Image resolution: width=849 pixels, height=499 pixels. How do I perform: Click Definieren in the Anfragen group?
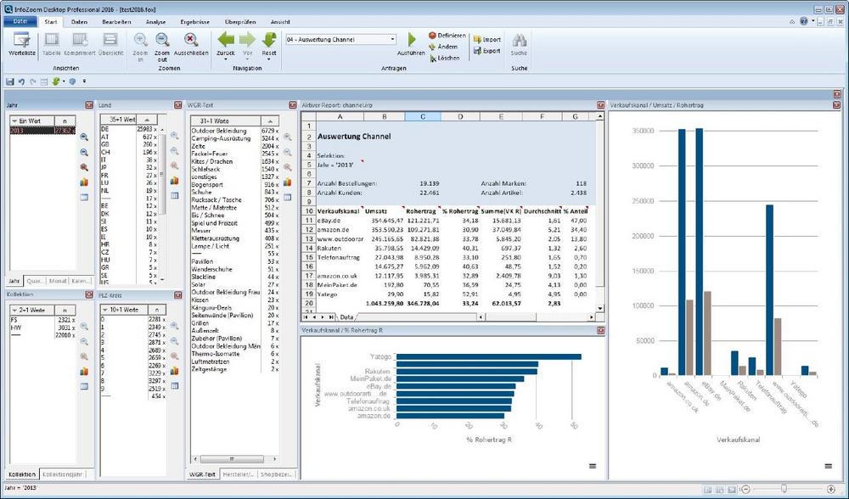447,35
